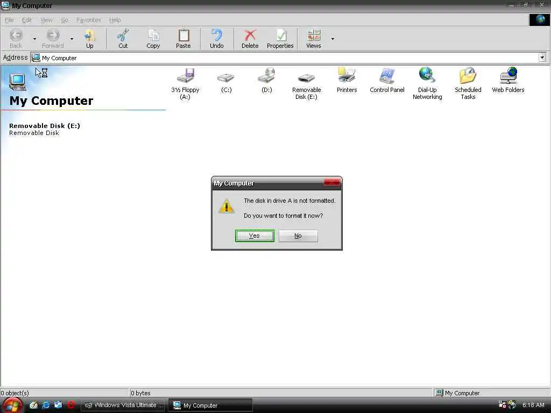This screenshot has width=551, height=413.
Task: Click the dialog warning triangle icon
Action: (x=227, y=206)
